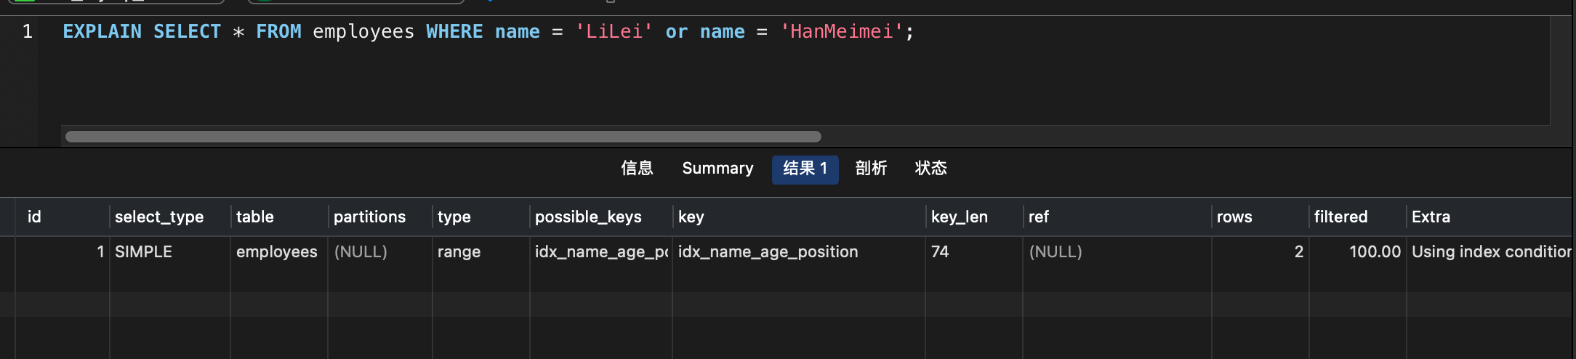Screen dimensions: 1576x359
Task: Click the possible_keys column header
Action: tap(588, 217)
